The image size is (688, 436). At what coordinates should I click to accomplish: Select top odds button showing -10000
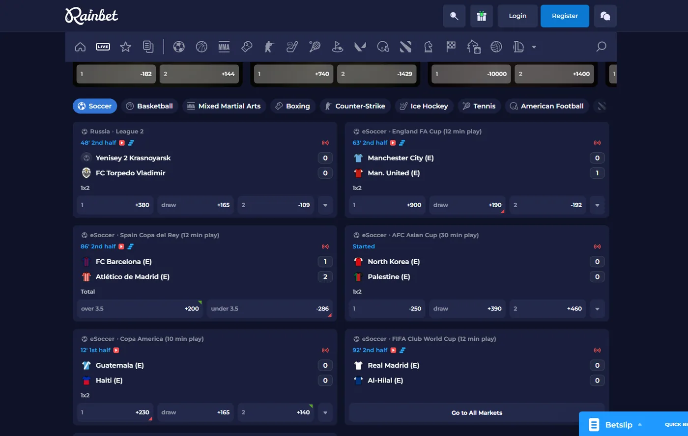tap(471, 74)
